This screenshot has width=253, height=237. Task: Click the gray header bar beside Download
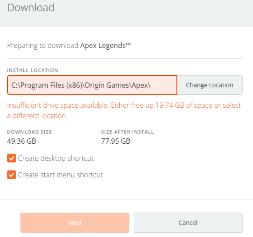click(x=153, y=13)
